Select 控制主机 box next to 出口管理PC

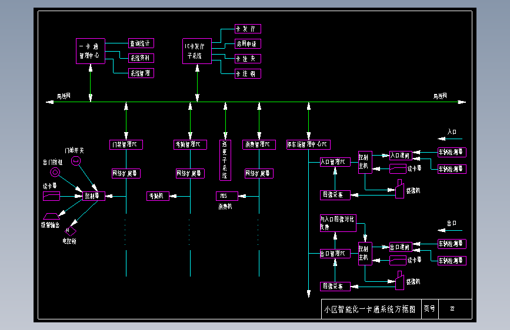pyautogui.click(x=365, y=254)
